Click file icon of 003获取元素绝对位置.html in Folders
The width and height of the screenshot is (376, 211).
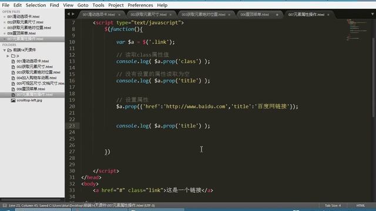[x=13, y=72]
